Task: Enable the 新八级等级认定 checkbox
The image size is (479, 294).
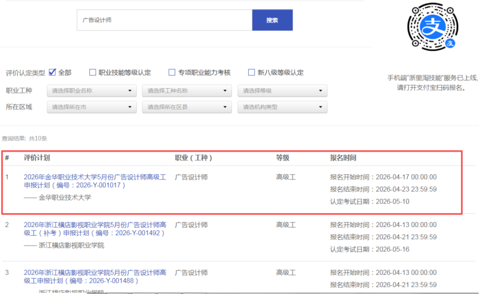Action: pyautogui.click(x=251, y=72)
